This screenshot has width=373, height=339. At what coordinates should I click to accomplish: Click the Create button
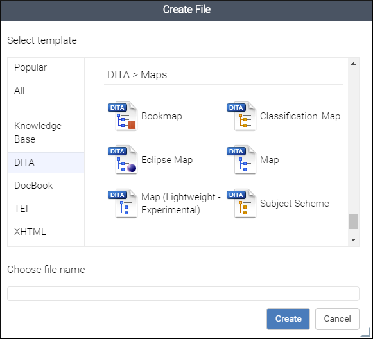[288, 319]
